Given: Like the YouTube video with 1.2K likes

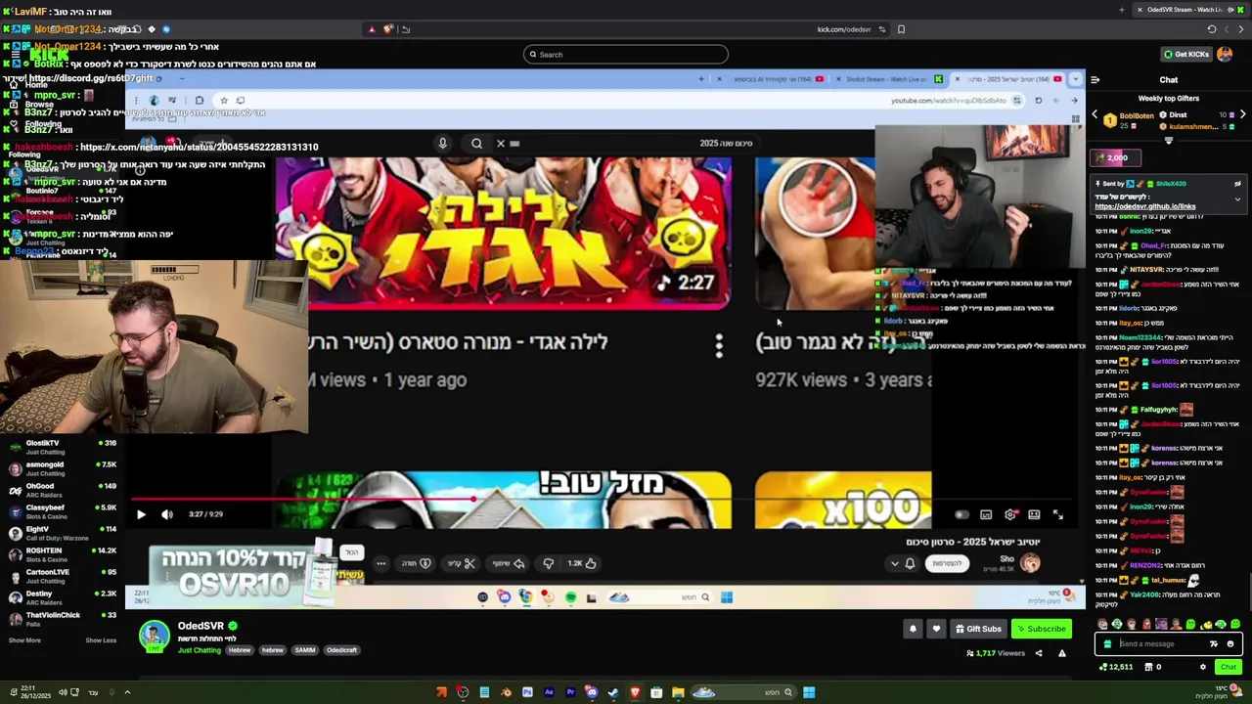Looking at the screenshot, I should coord(582,563).
